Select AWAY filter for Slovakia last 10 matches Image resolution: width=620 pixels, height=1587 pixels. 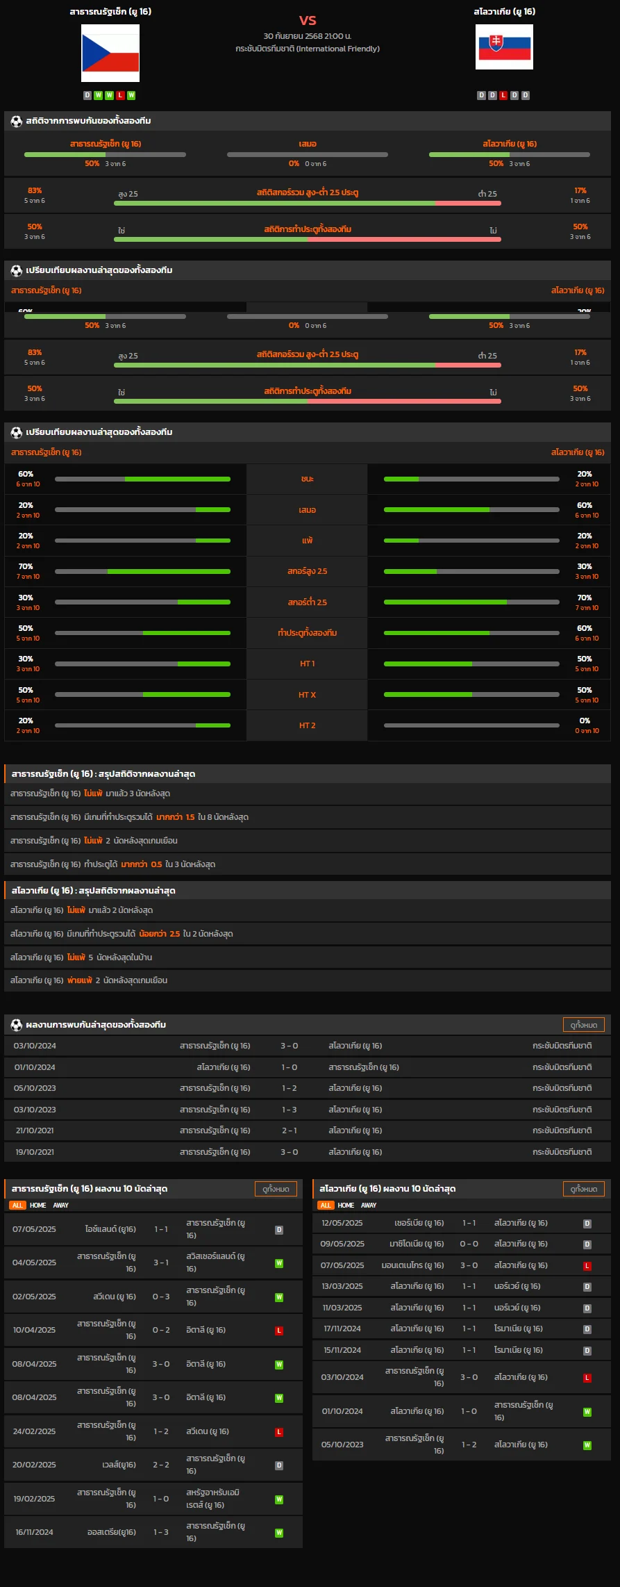(369, 1206)
